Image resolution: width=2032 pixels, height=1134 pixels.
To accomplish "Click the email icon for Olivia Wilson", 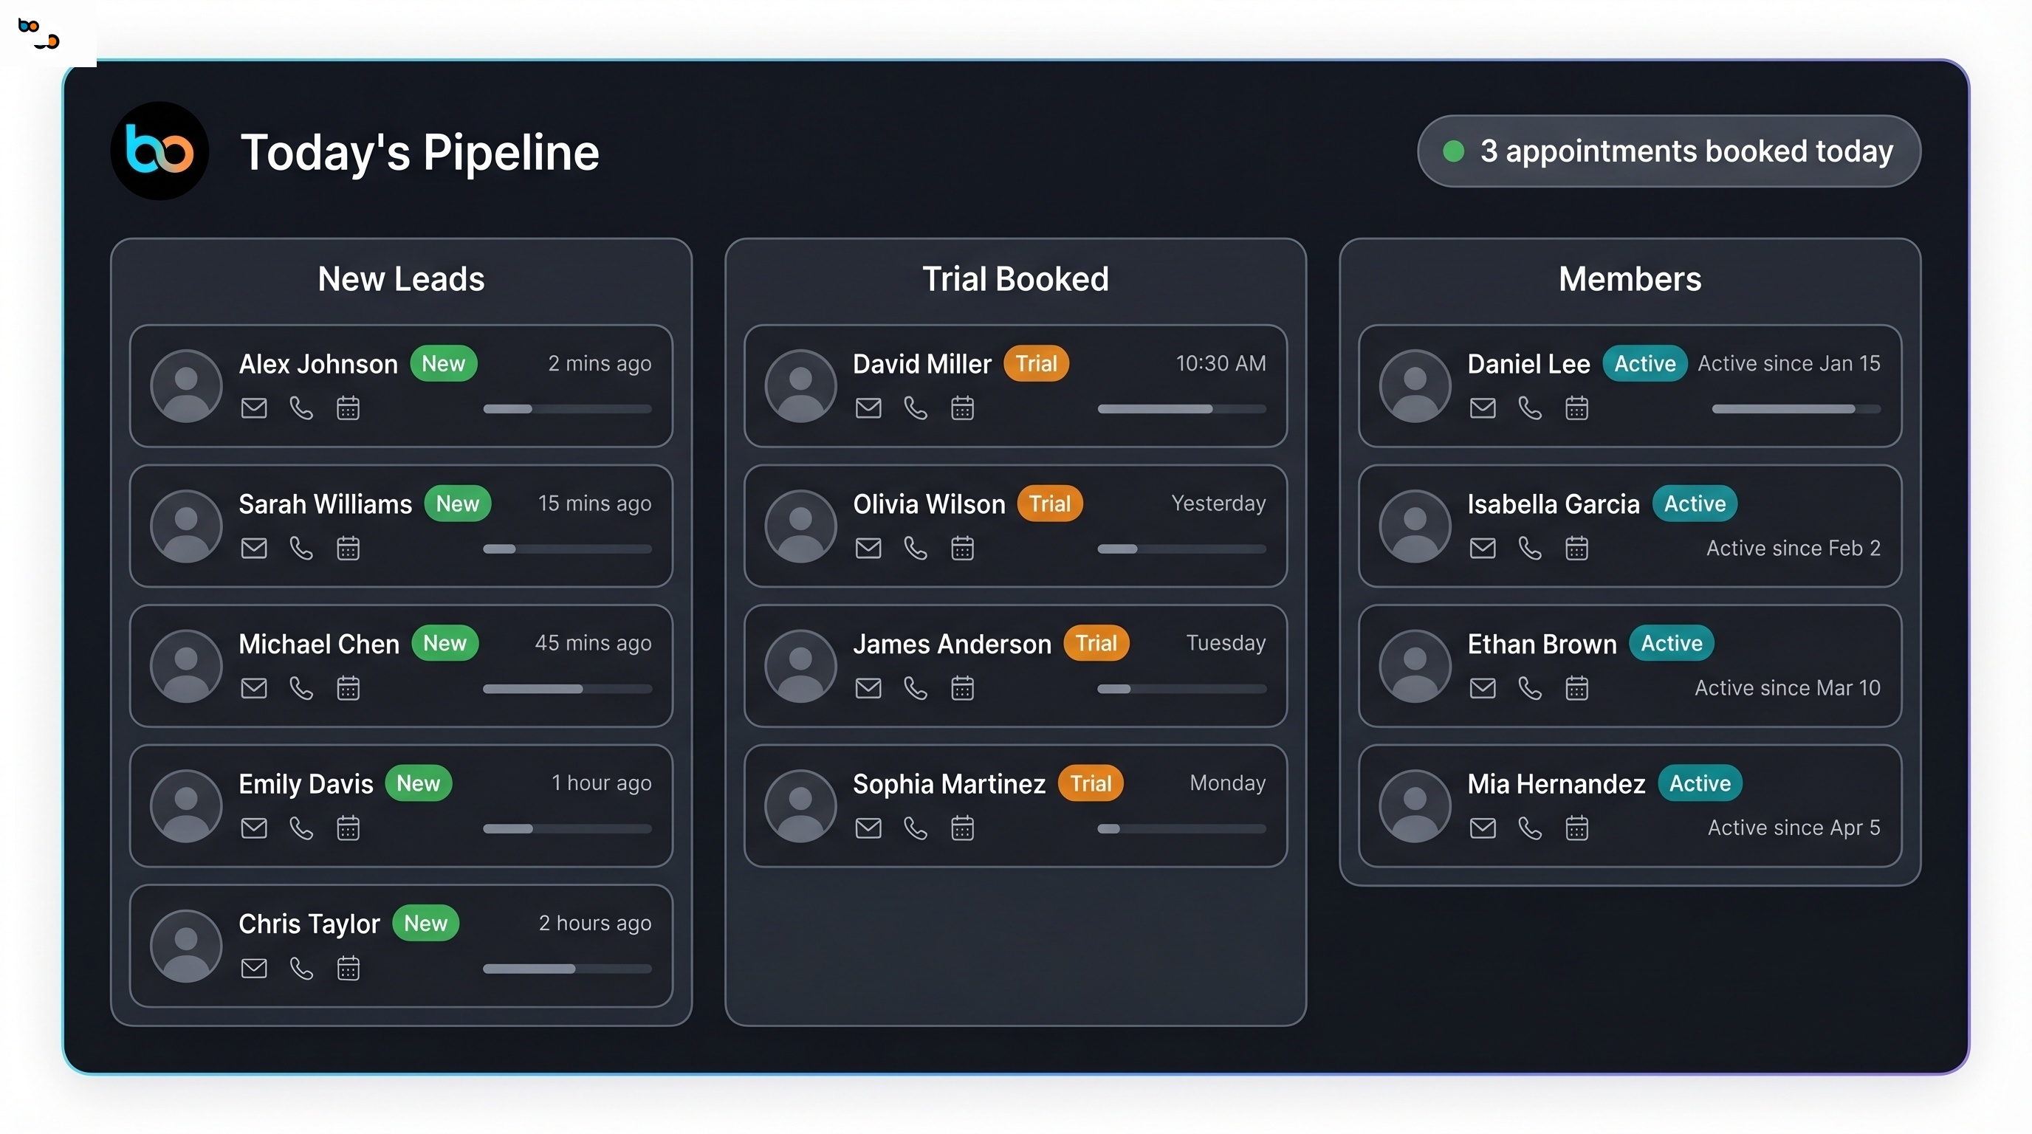I will point(869,548).
